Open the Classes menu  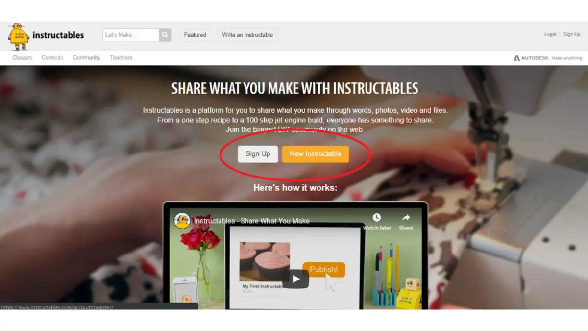point(22,58)
